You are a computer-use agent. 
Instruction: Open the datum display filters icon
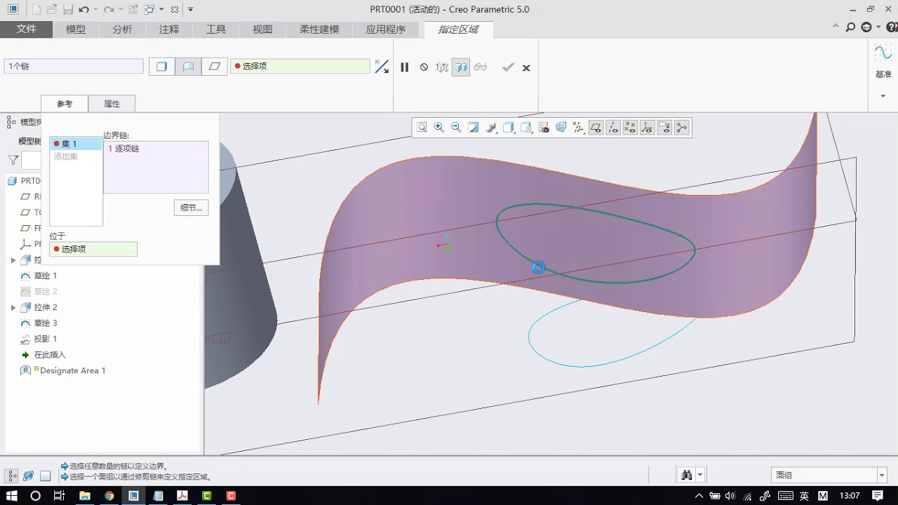578,127
